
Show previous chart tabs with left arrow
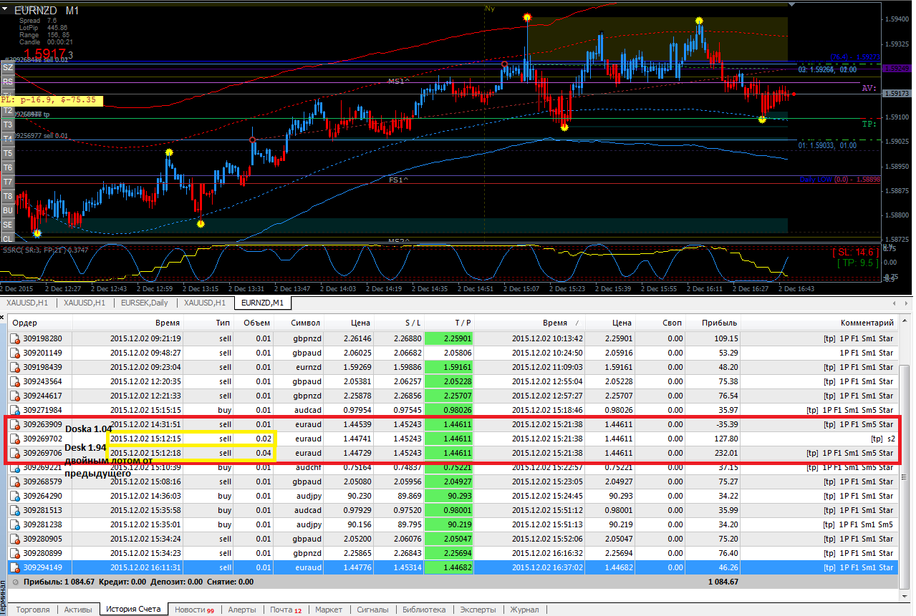tap(895, 303)
